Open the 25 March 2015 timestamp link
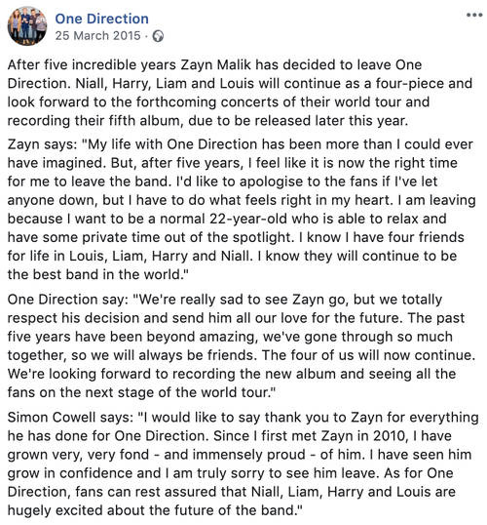The height and width of the screenshot is (525, 487). coord(98,36)
